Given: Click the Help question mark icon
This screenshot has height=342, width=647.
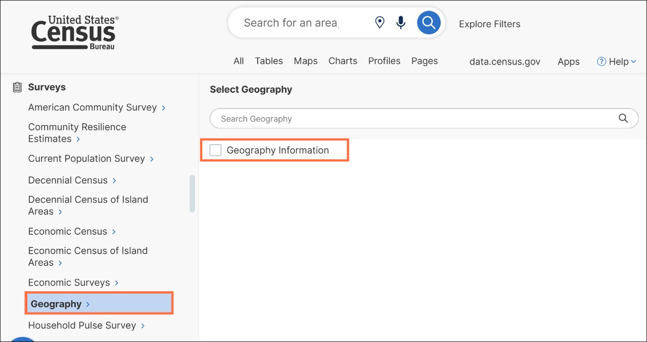Looking at the screenshot, I should 602,61.
